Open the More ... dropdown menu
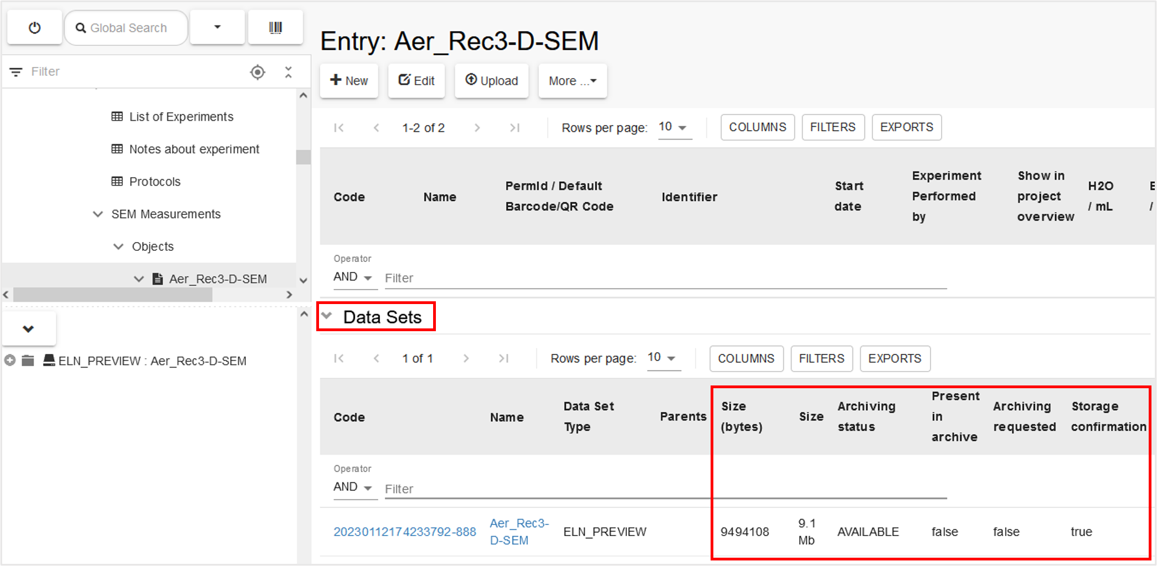 pos(573,81)
